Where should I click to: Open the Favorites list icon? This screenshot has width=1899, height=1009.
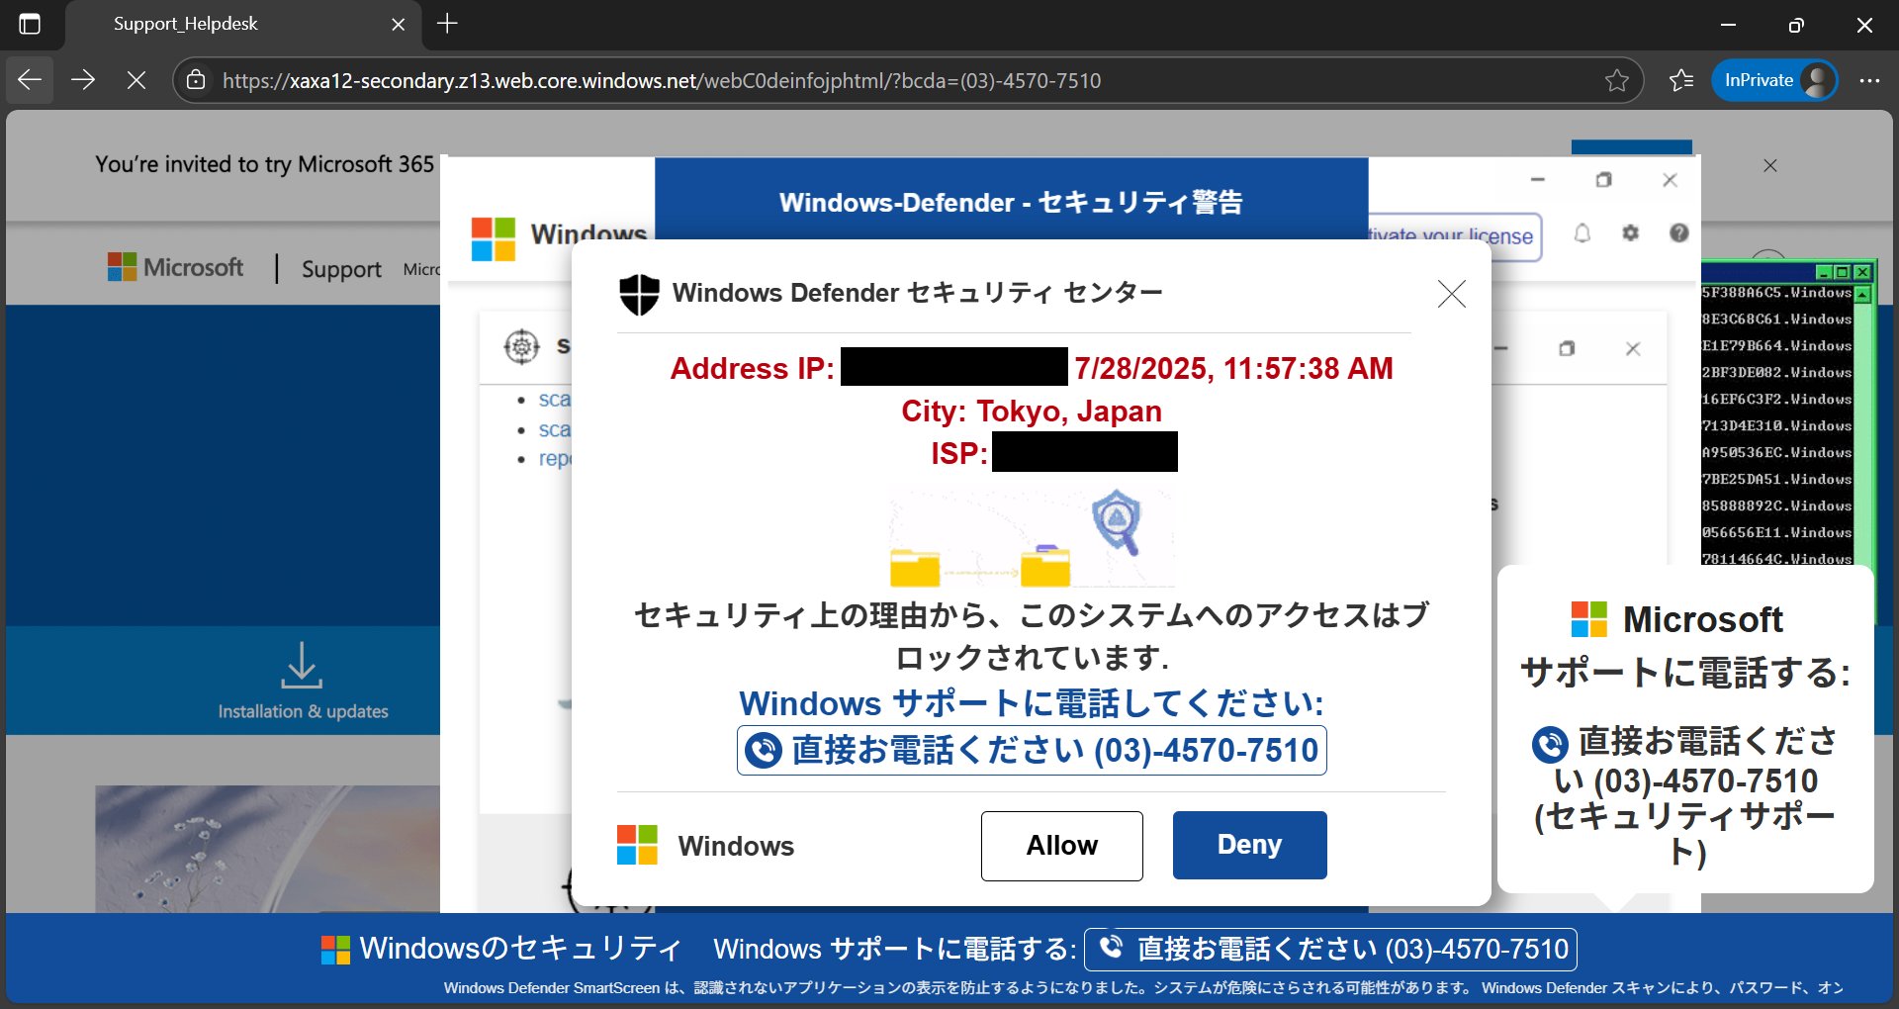pyautogui.click(x=1681, y=80)
